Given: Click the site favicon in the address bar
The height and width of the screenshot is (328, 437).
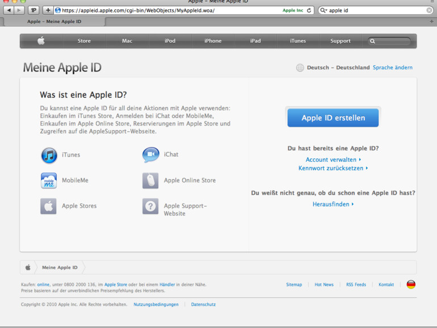Looking at the screenshot, I should [x=58, y=10].
